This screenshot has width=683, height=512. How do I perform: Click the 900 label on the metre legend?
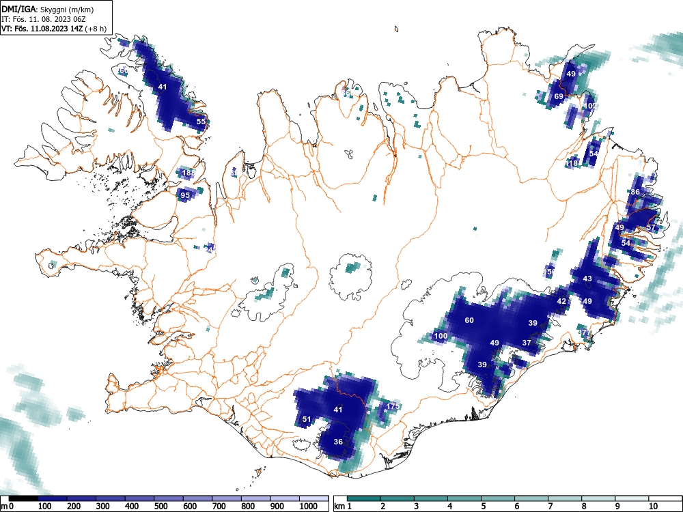click(277, 506)
